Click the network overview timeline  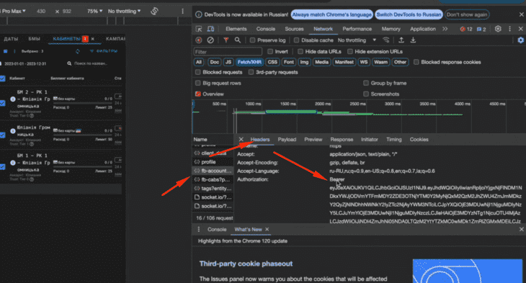coord(359,117)
